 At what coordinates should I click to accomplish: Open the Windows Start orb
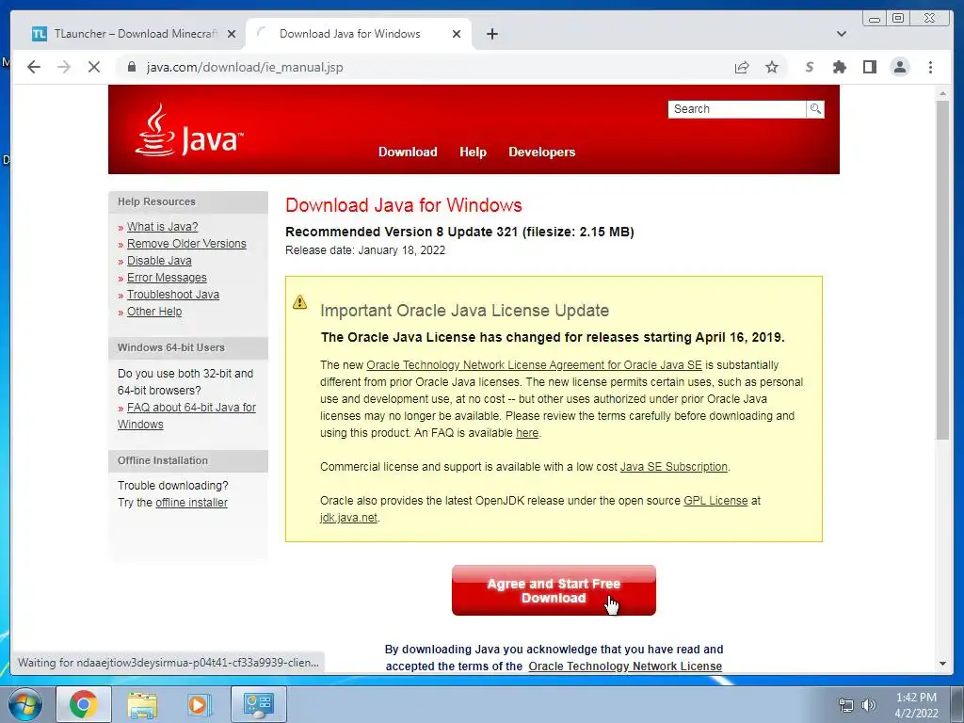[x=25, y=704]
